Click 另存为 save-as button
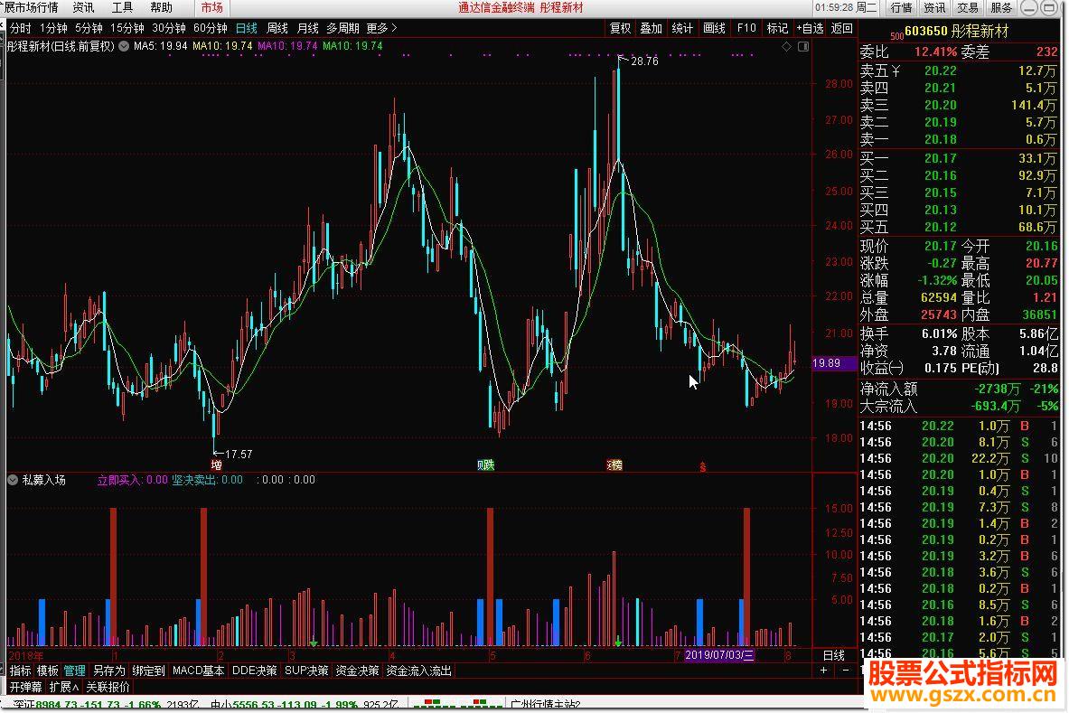The height and width of the screenshot is (713, 1069). (x=109, y=671)
